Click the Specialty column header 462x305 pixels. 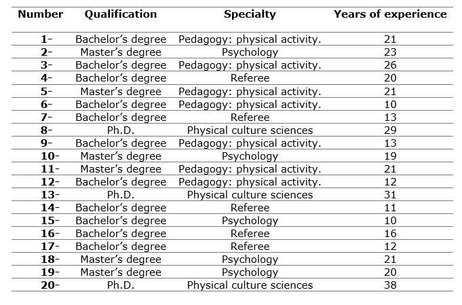pos(250,14)
